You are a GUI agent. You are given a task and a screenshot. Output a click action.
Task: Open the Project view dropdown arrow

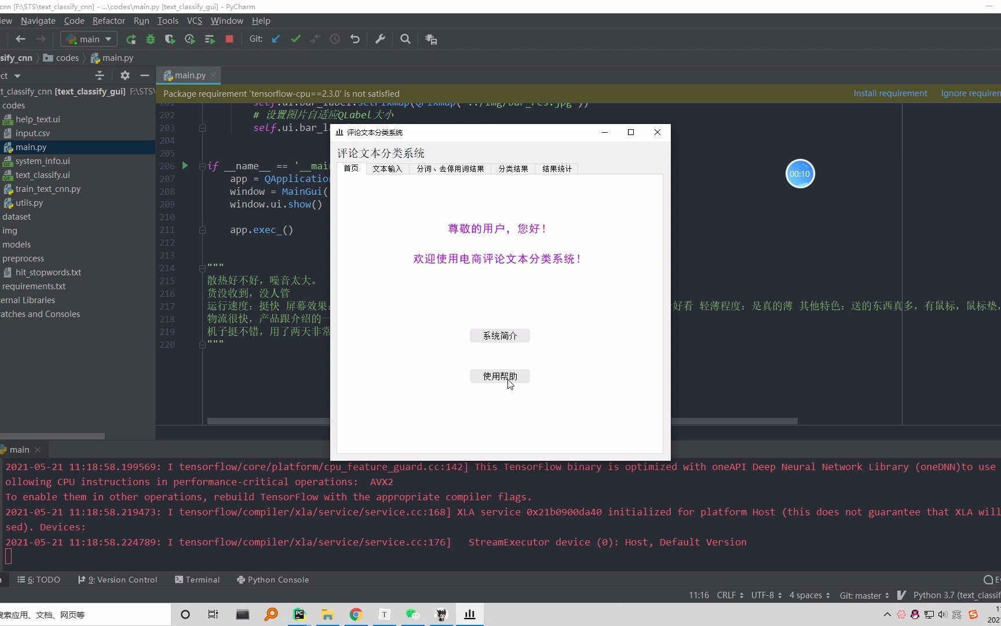point(17,76)
